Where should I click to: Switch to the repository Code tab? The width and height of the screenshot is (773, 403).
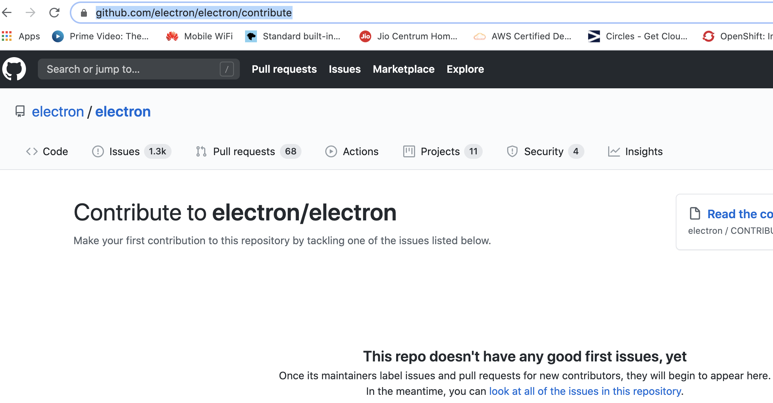click(55, 151)
